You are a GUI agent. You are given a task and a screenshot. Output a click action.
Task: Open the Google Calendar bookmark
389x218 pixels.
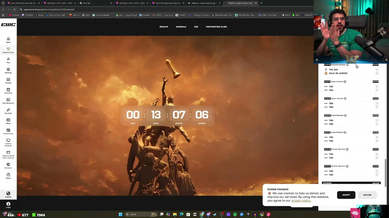tap(102, 15)
